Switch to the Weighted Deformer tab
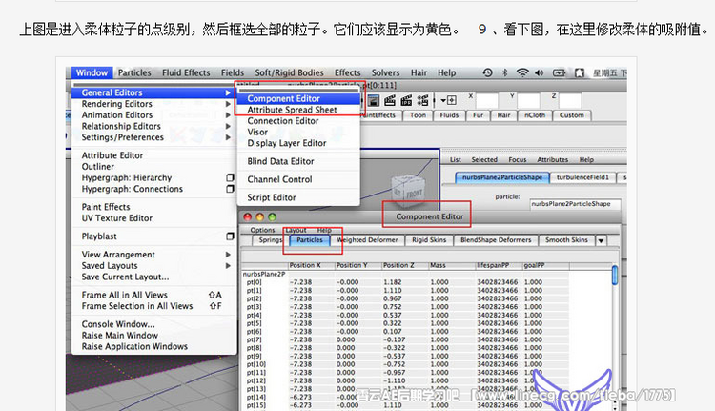Screen dimensions: 715x411 point(367,240)
